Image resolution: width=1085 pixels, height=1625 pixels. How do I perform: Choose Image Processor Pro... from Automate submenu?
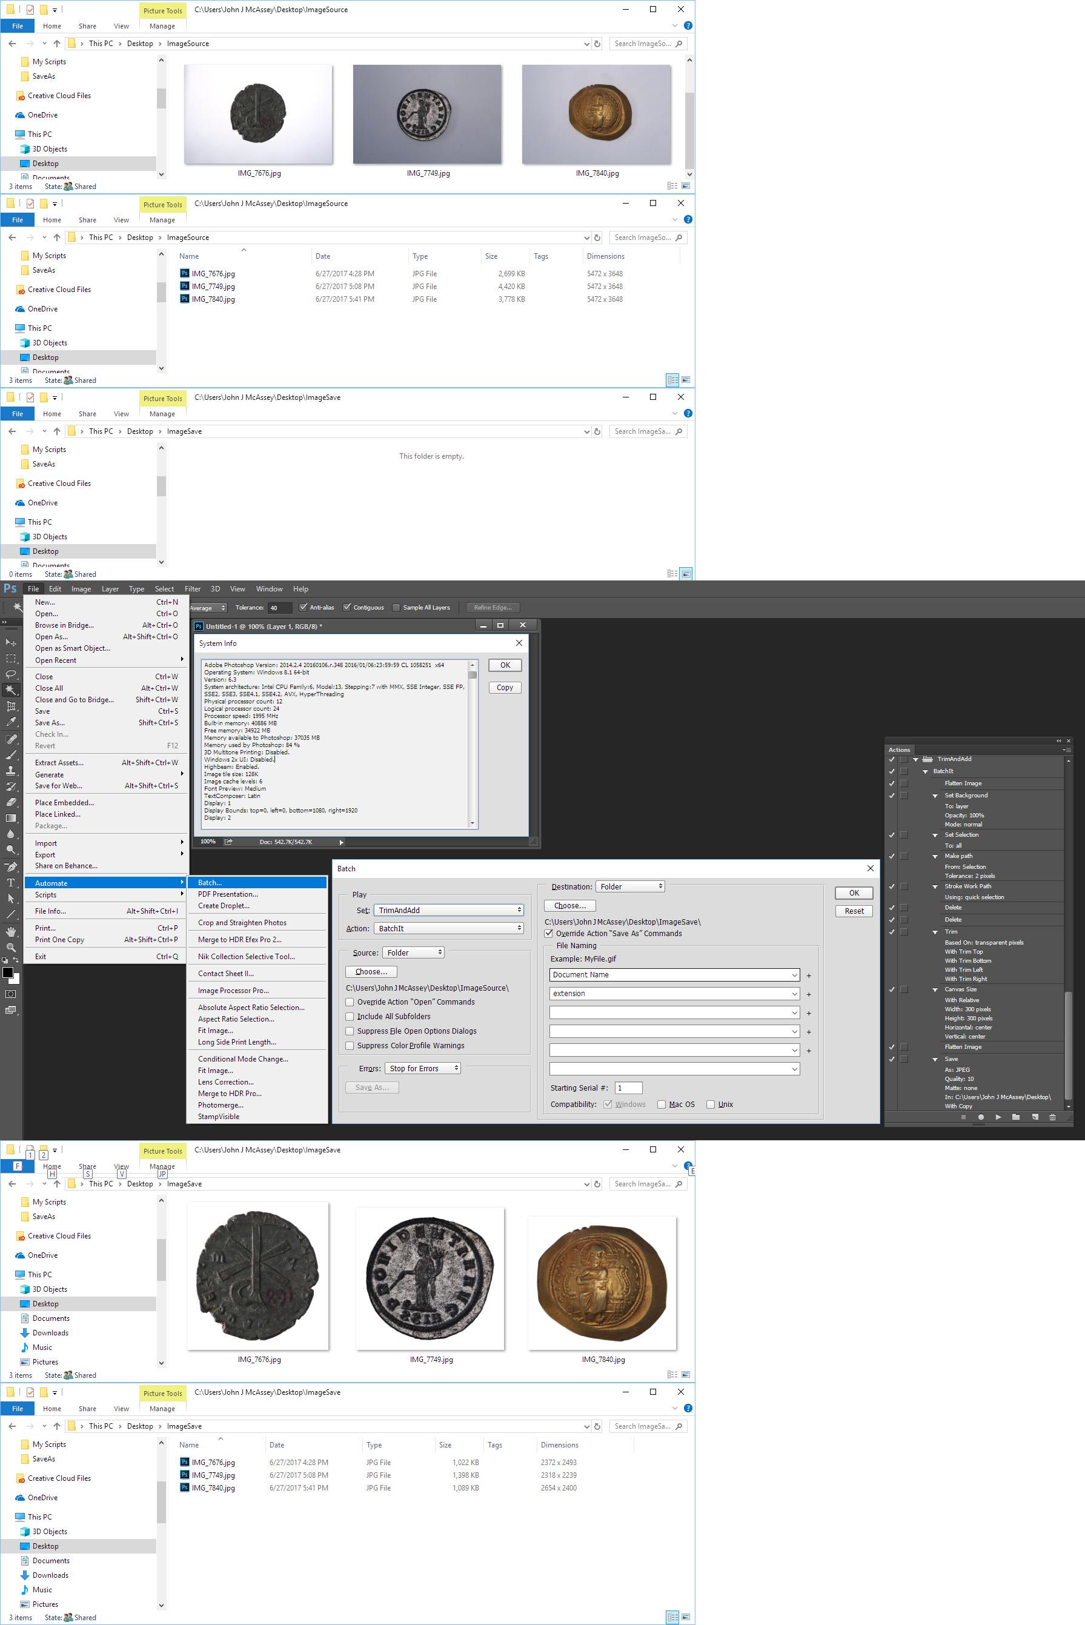(x=257, y=991)
